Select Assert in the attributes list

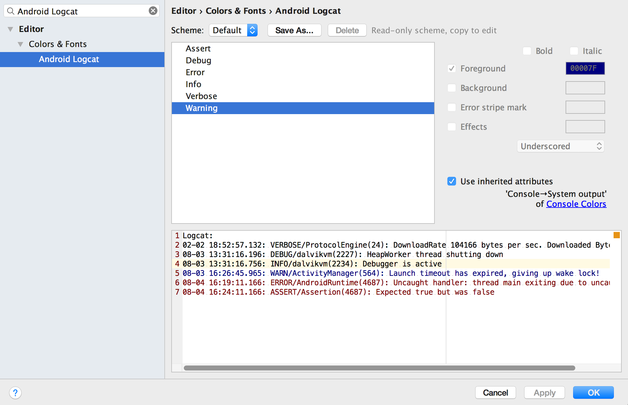[x=198, y=49]
